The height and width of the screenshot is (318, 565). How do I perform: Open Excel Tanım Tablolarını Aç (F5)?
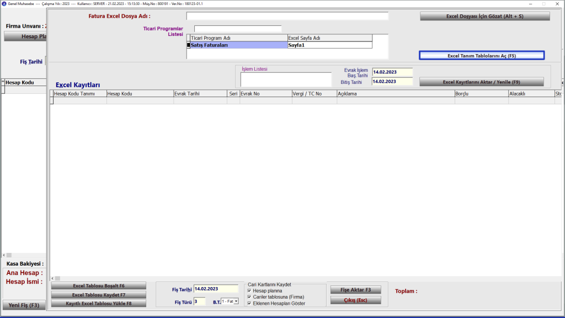tap(481, 56)
